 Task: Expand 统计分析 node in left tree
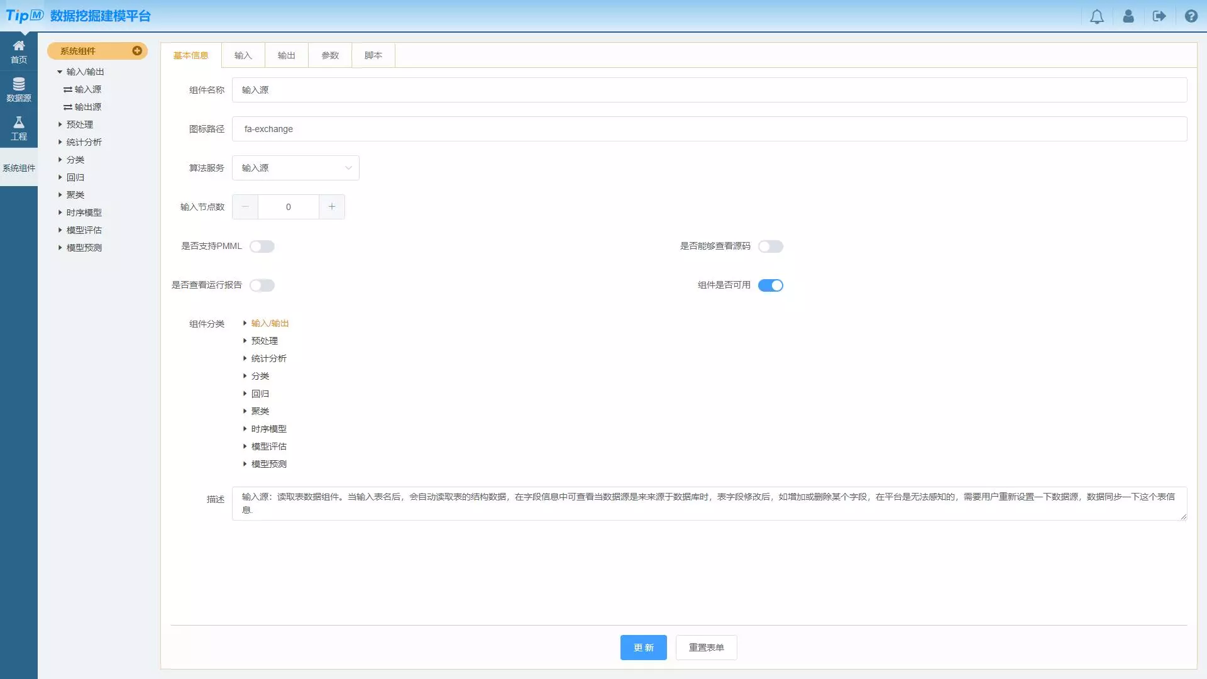[60, 142]
